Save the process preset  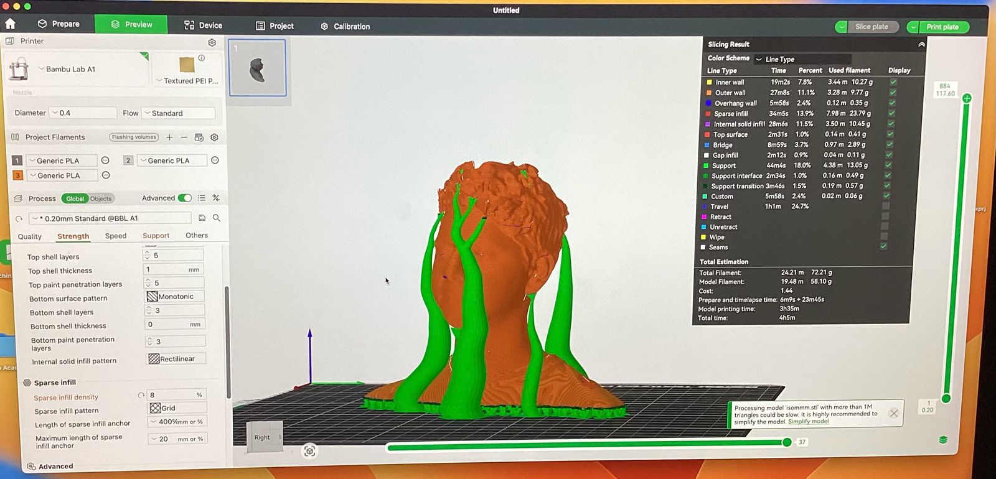click(202, 218)
